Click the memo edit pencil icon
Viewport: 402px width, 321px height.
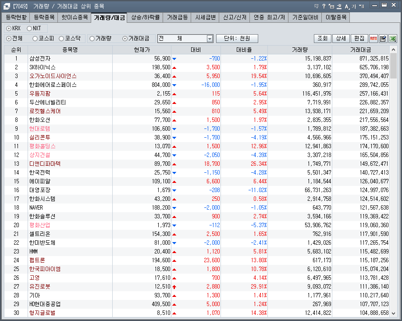coord(383,39)
